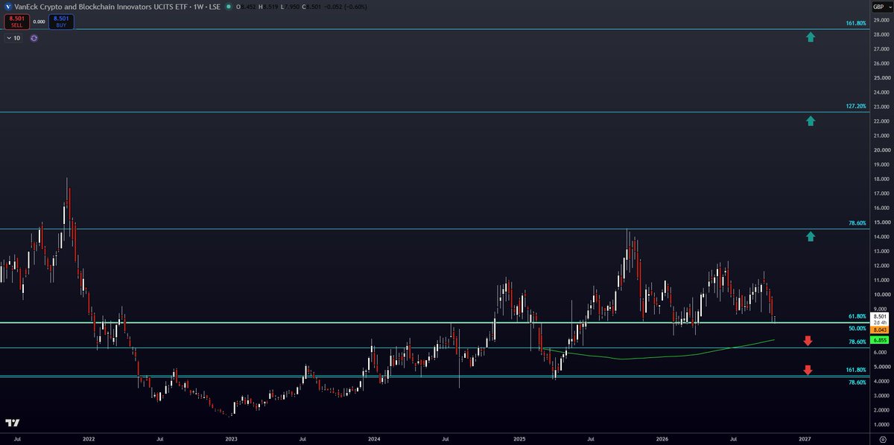The image size is (894, 445).
Task: Click the purple circular icon next to 10
Action: point(34,37)
